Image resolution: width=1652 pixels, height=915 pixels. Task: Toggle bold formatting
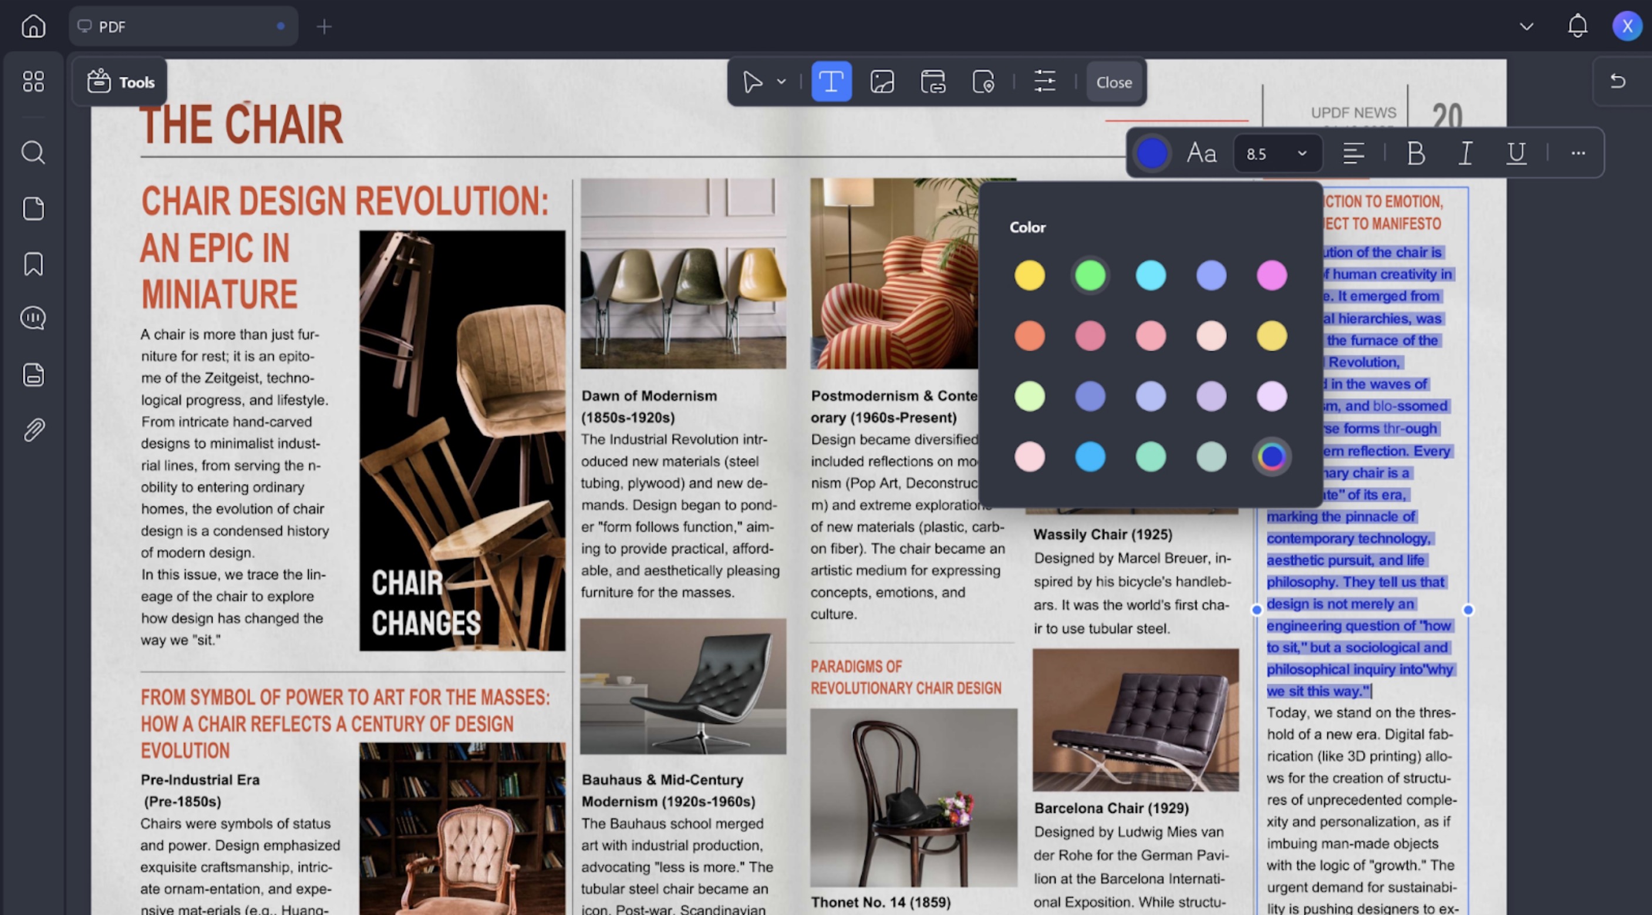tap(1415, 153)
